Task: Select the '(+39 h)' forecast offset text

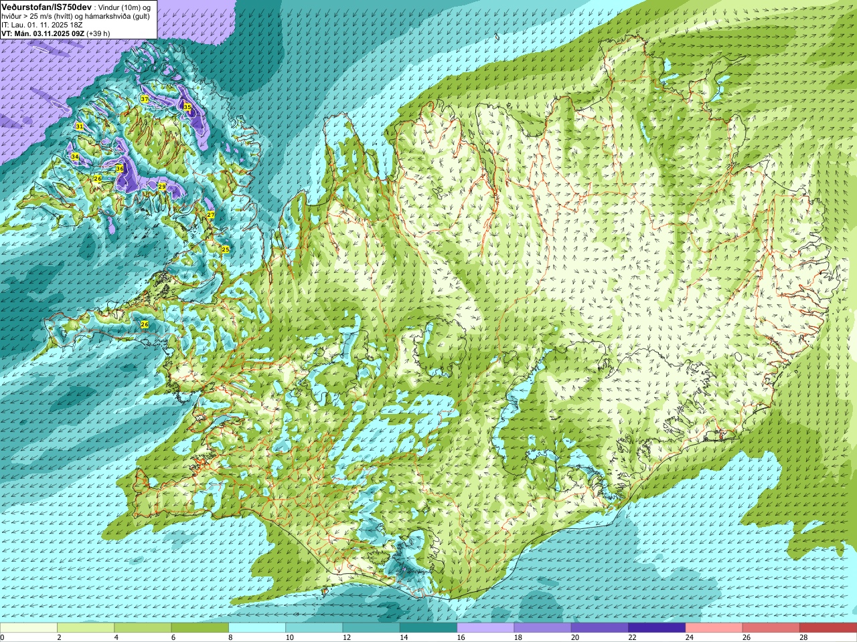Action: (98, 33)
